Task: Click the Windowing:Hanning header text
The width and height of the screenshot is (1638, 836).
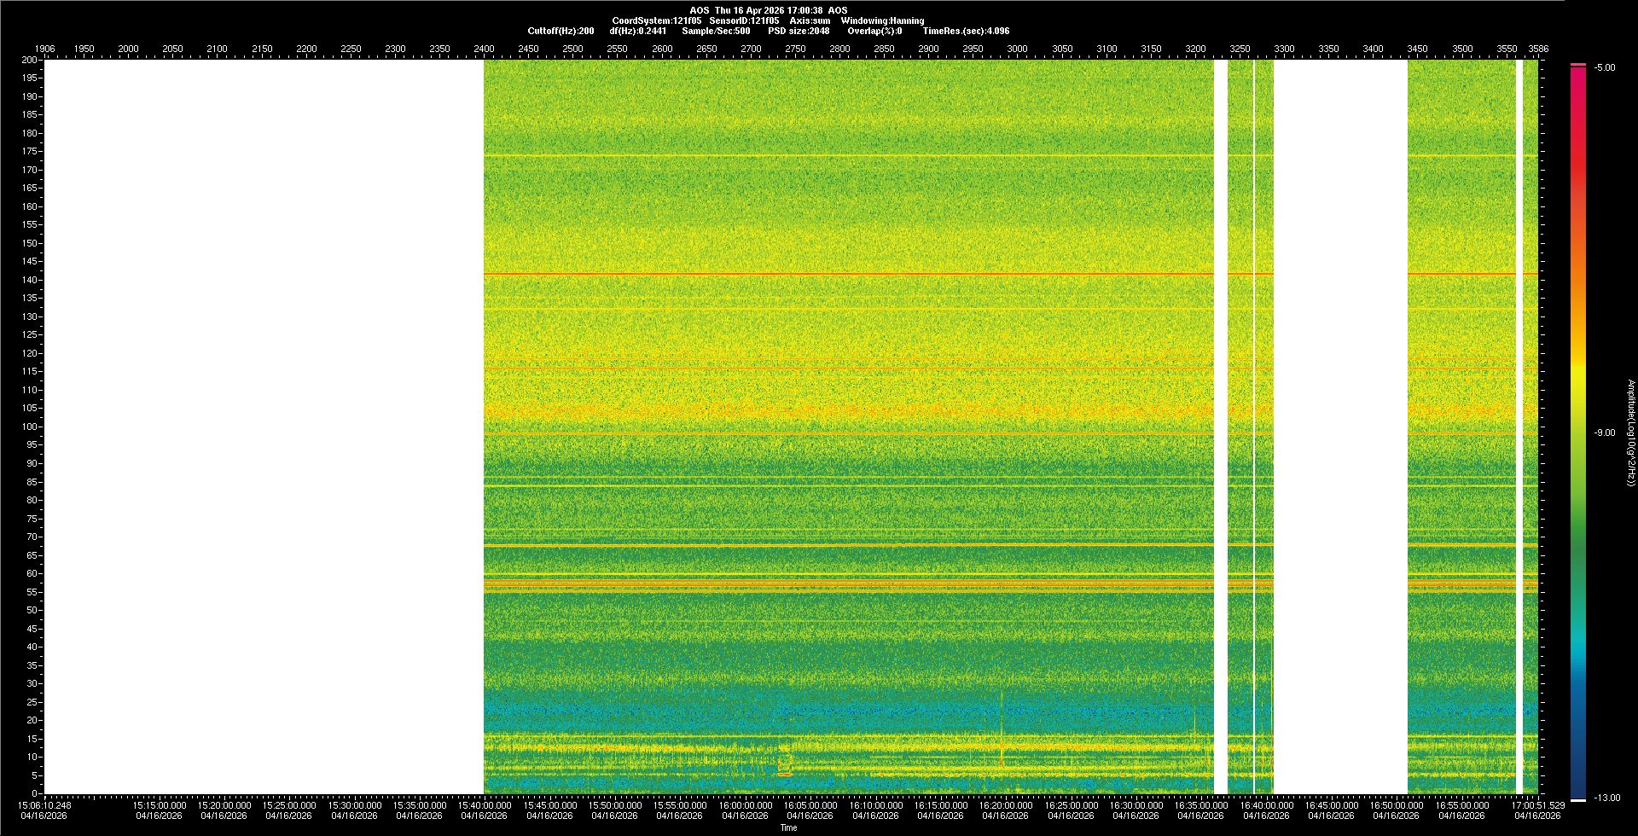Action: coord(882,20)
